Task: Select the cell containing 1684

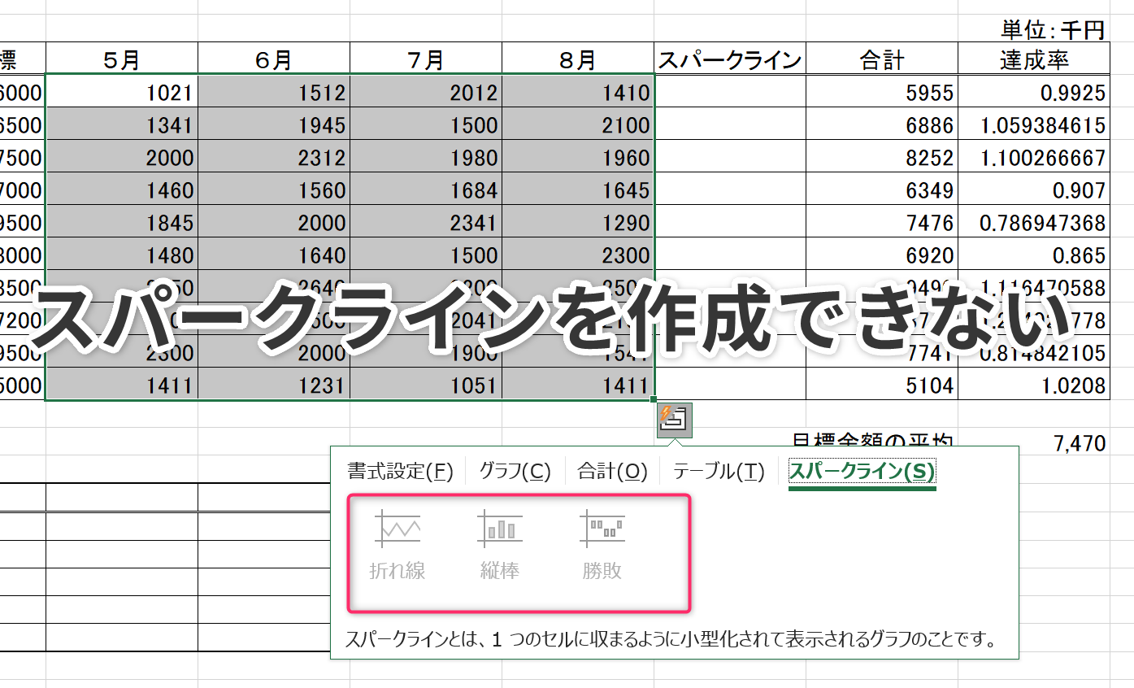Action: point(426,189)
